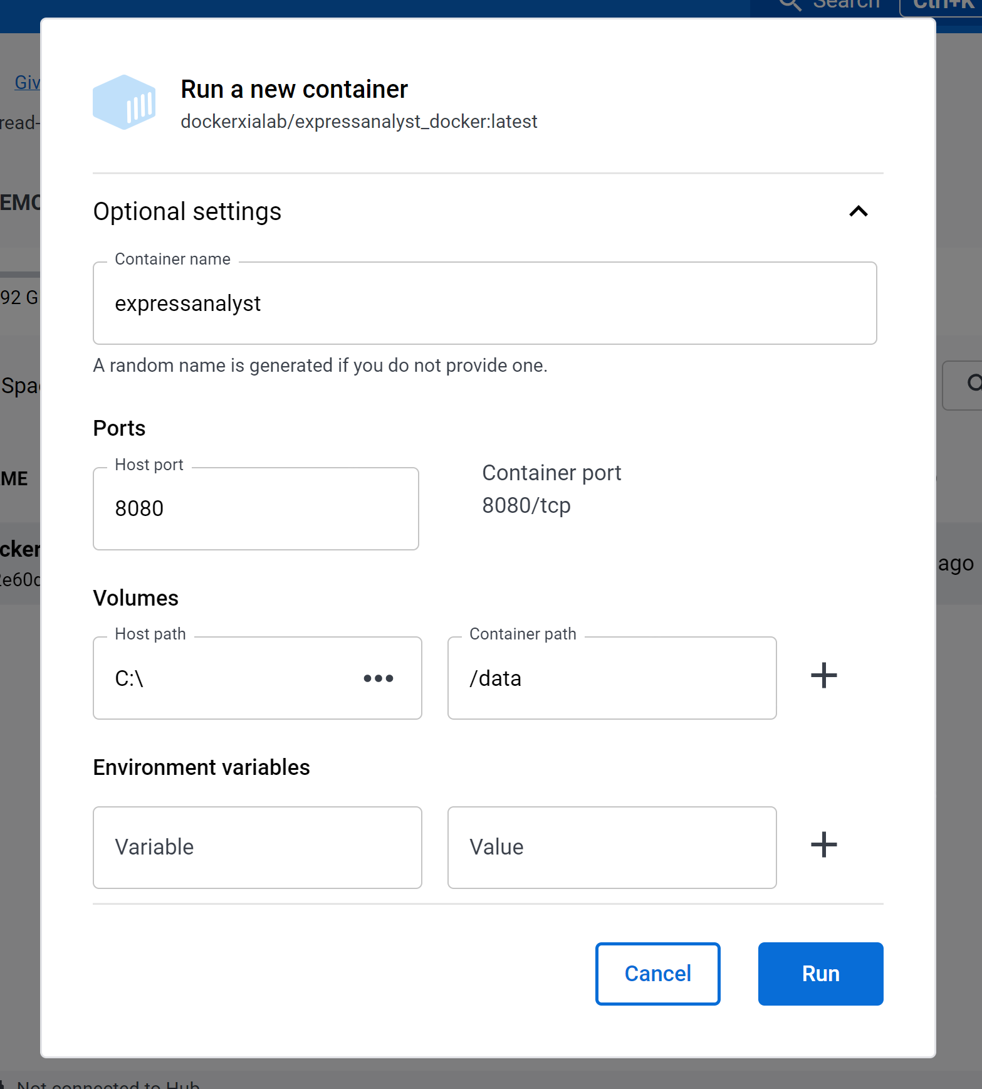Click the 8080/tcp container port text
Image resolution: width=982 pixels, height=1089 pixels.
click(526, 505)
